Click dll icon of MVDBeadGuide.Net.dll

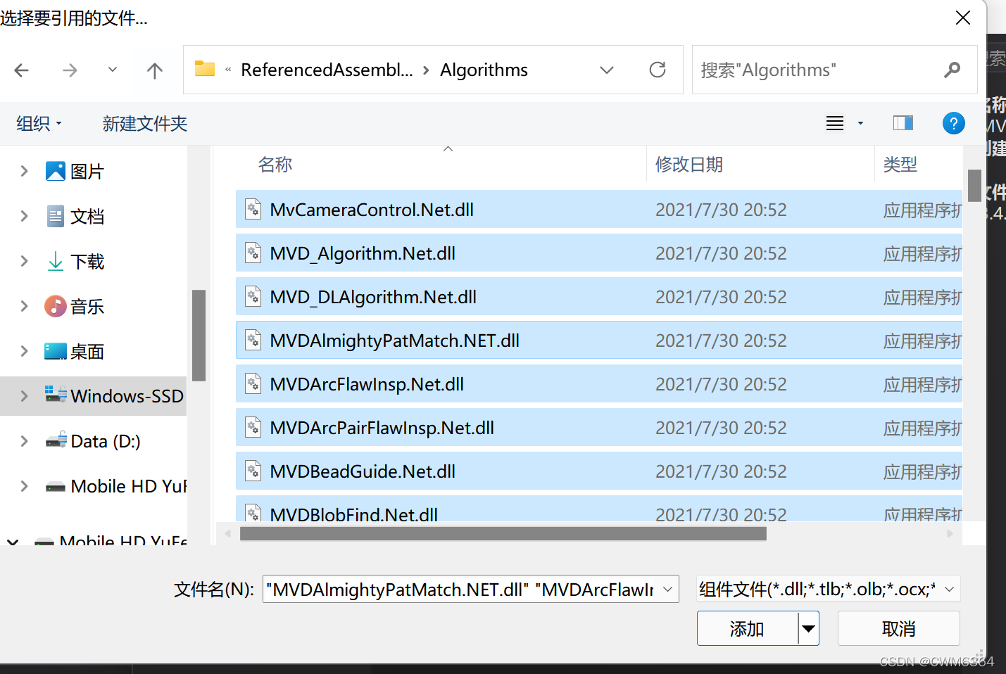[253, 471]
